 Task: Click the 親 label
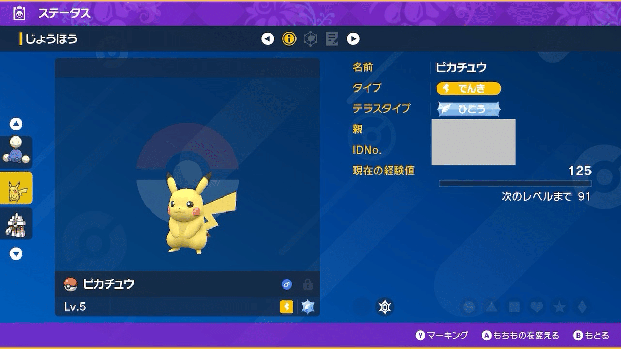pyautogui.click(x=358, y=129)
